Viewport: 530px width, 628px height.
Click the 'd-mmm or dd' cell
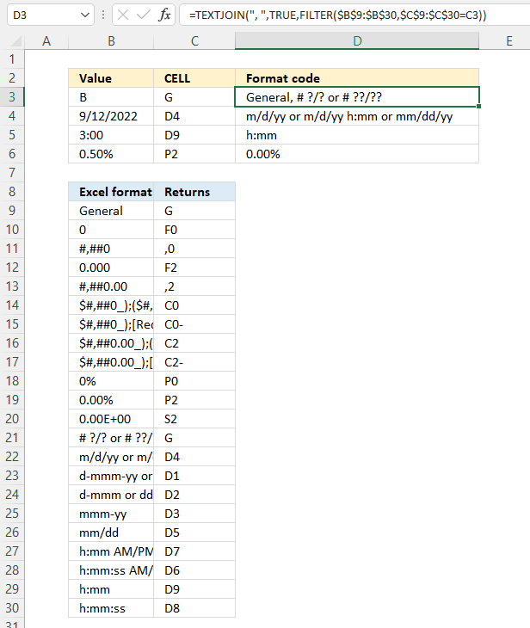pos(111,495)
